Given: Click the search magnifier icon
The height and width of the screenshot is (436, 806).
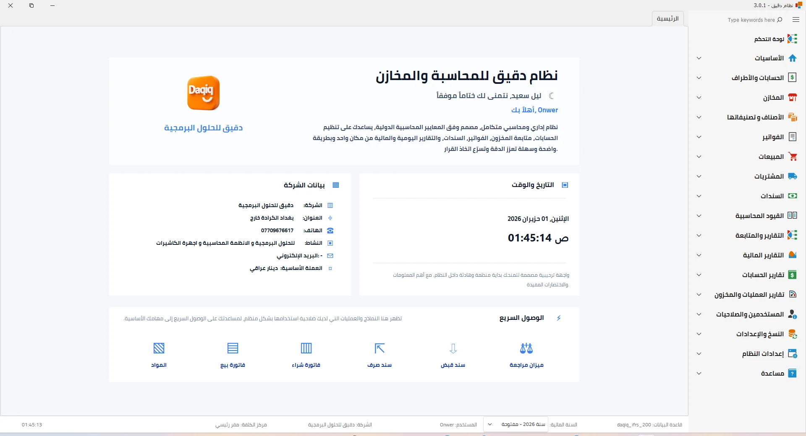Looking at the screenshot, I should pyautogui.click(x=780, y=20).
